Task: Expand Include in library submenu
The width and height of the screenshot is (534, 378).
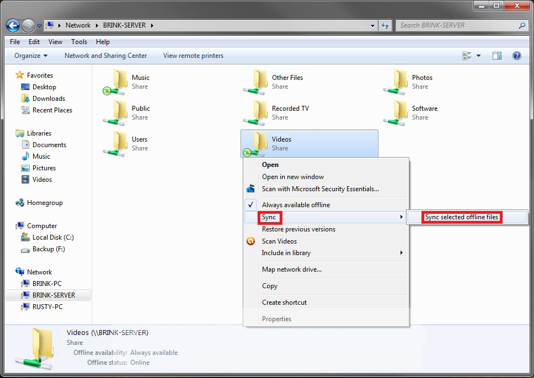Action: (326, 253)
